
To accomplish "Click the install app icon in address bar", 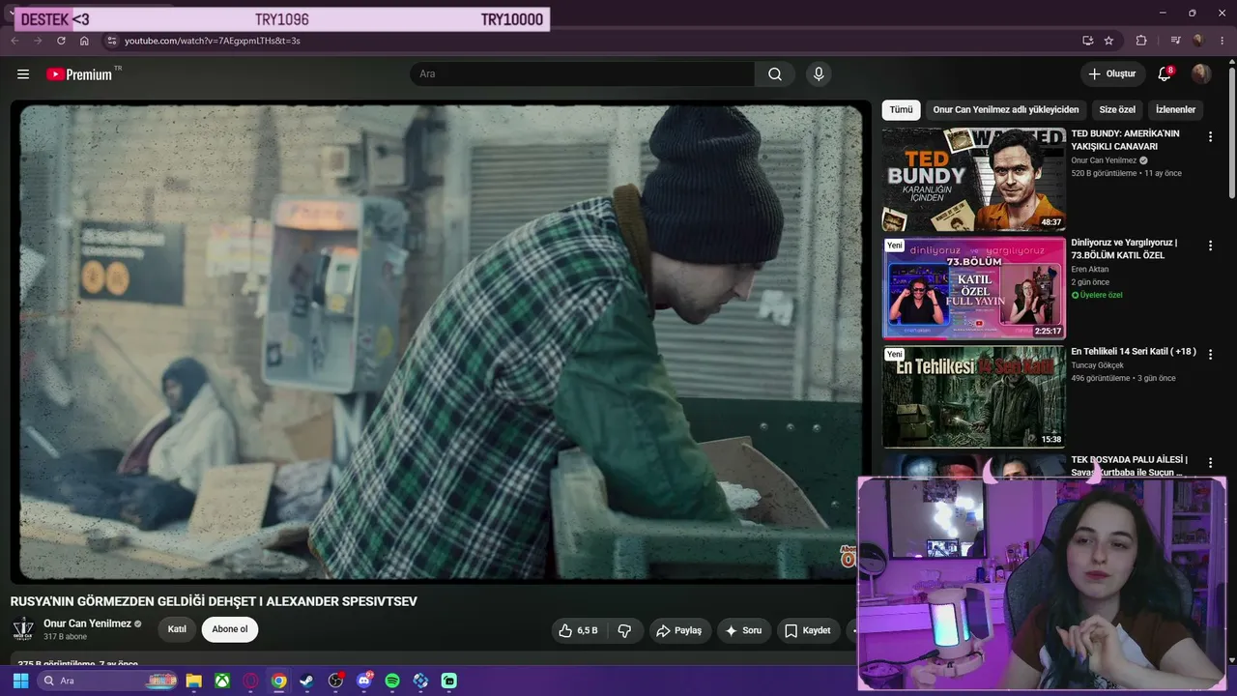I will pyautogui.click(x=1087, y=41).
